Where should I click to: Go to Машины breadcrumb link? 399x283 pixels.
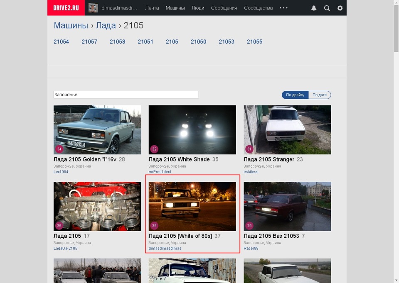[71, 25]
